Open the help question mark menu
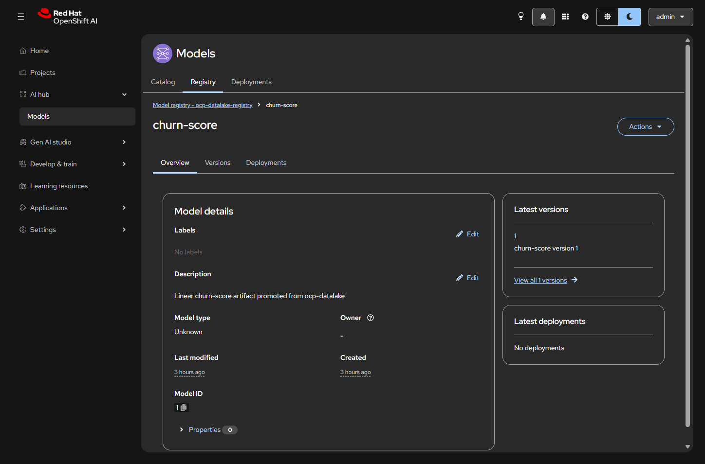Screen dimensions: 705x464 tap(585, 17)
